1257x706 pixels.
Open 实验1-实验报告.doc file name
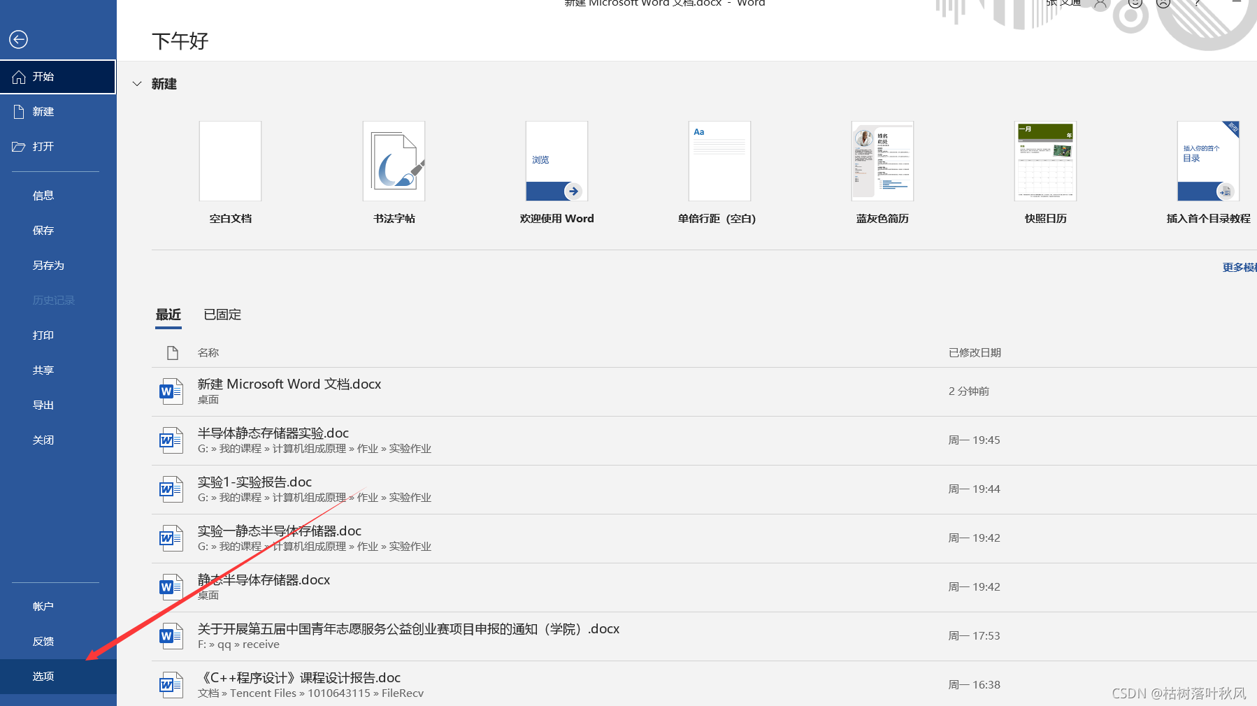(254, 482)
